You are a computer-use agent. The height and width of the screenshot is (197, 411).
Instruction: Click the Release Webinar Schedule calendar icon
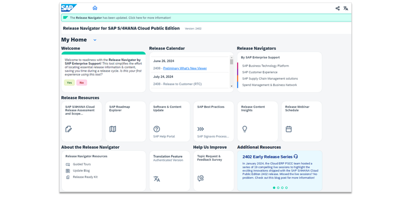pos(289,129)
